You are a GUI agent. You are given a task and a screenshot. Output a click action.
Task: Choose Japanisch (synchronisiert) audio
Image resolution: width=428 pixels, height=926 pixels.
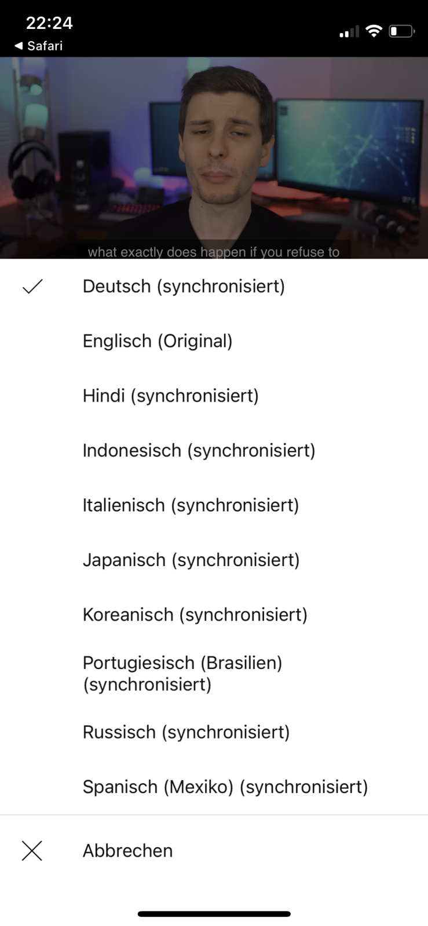(214, 560)
